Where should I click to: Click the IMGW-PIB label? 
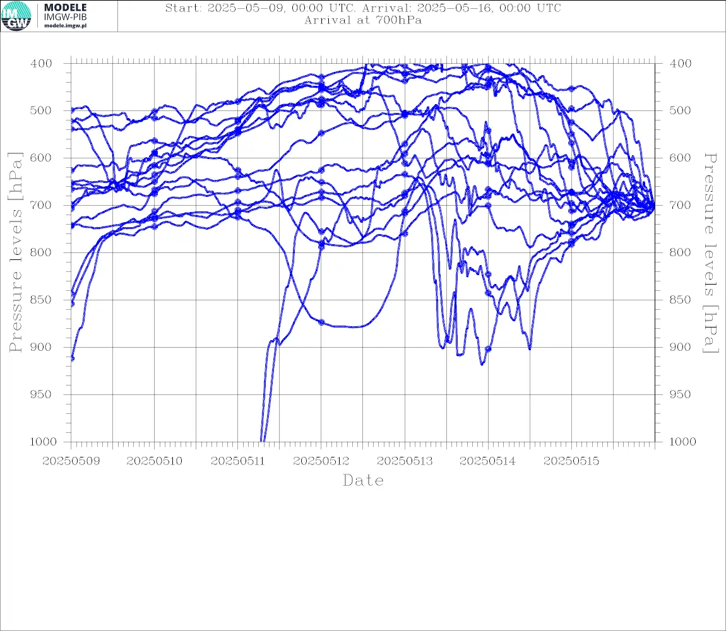coord(65,17)
